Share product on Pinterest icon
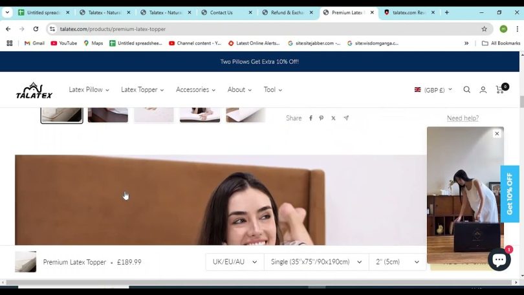This screenshot has height=295, width=524. [x=322, y=118]
